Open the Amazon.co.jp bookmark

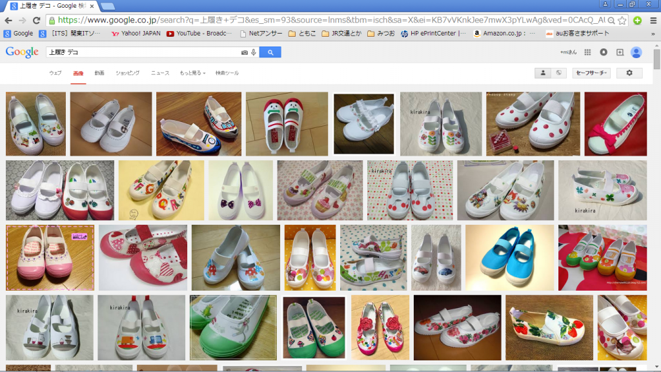point(505,34)
